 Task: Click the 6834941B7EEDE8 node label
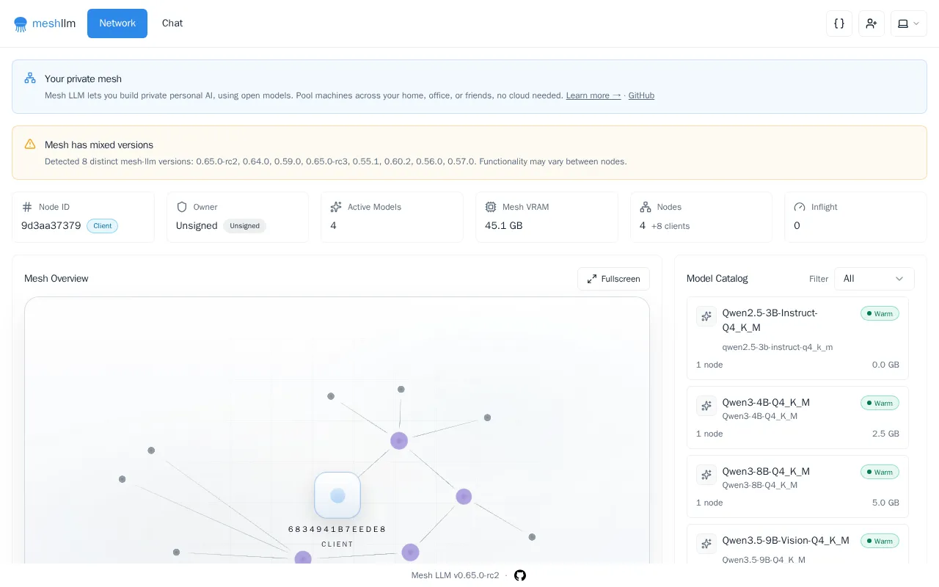coord(337,529)
